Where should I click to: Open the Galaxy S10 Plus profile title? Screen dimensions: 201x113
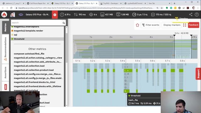(x=37, y=15)
